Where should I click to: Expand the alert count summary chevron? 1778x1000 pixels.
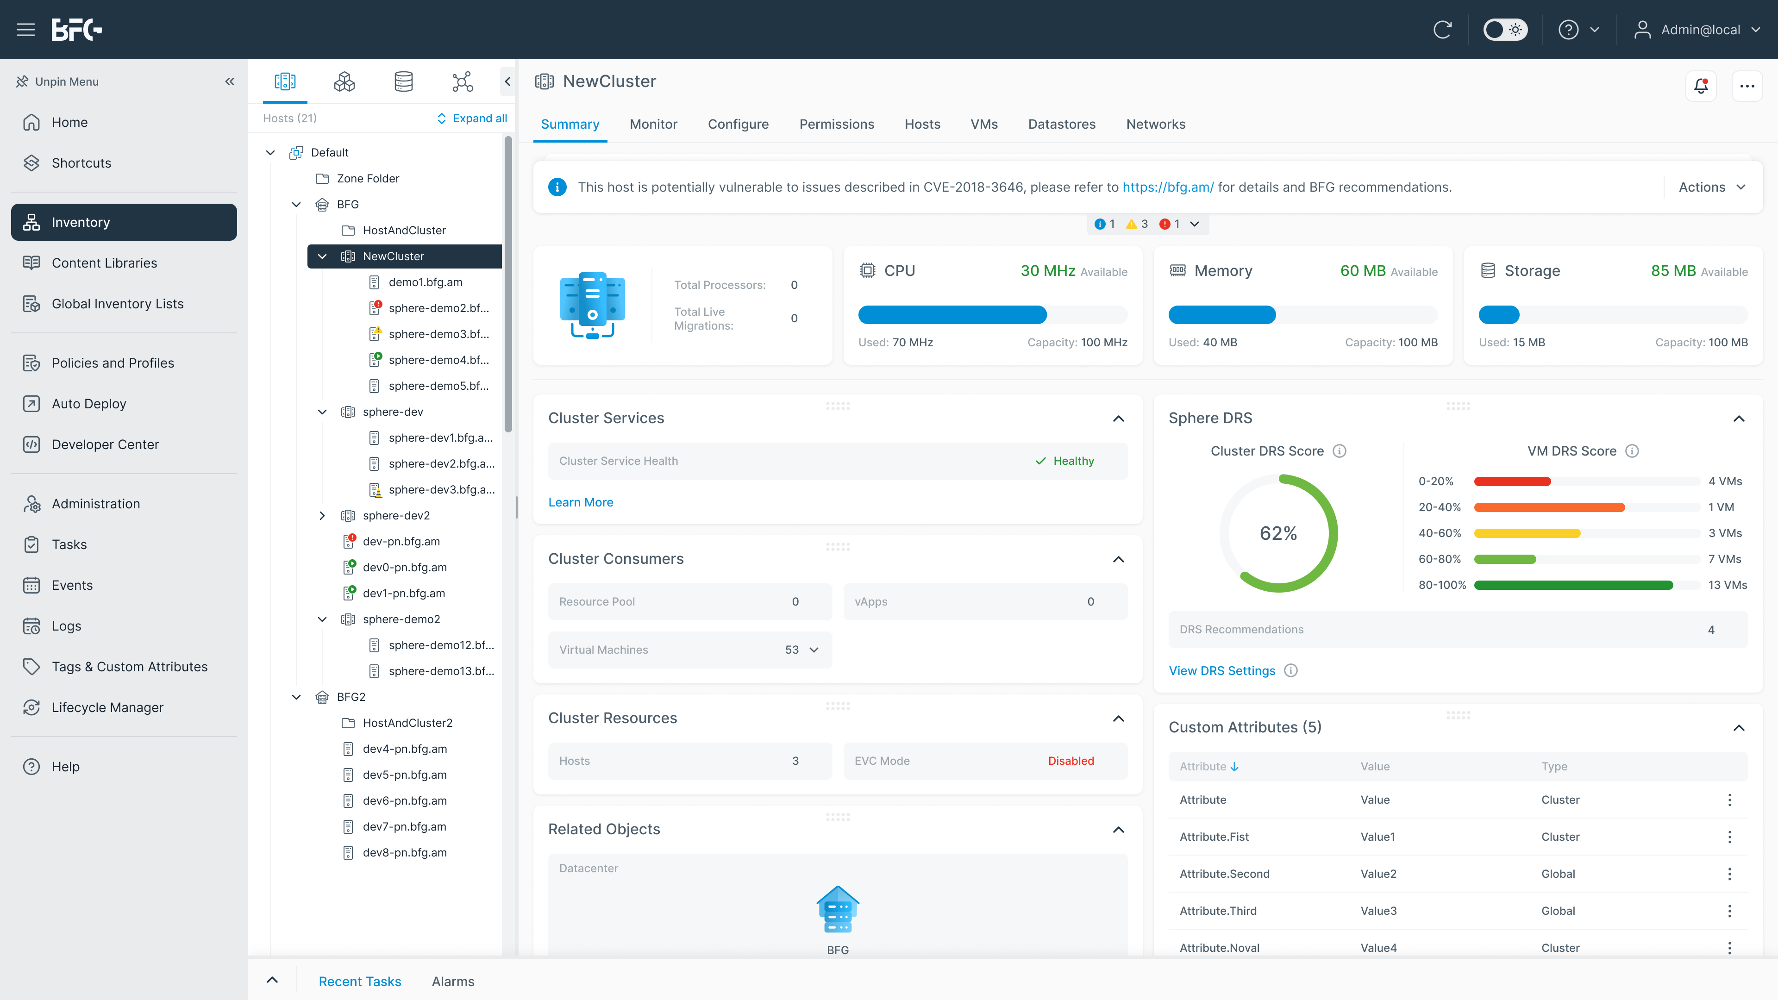[1195, 224]
